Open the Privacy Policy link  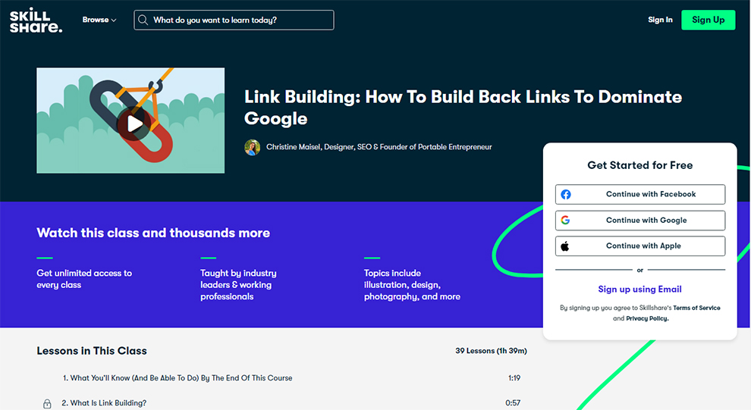pyautogui.click(x=647, y=318)
